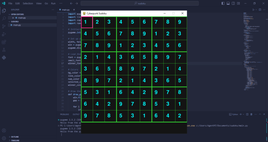This screenshot has height=142, width=268.
Task: Run the Python file with play icon
Action: [x=253, y=10]
